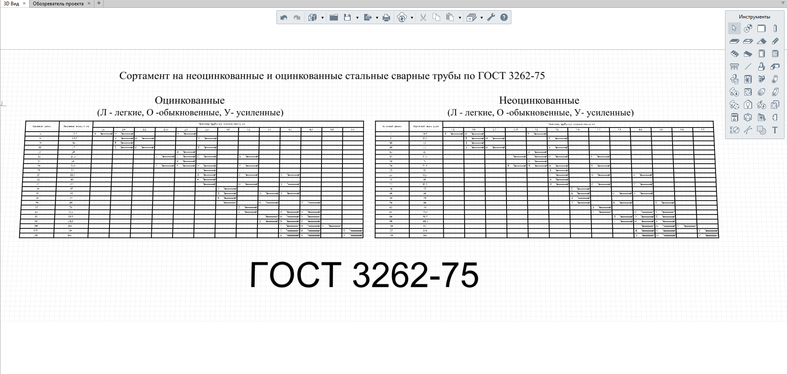Select the Pipe elbow tool
The image size is (787, 374).
(775, 79)
